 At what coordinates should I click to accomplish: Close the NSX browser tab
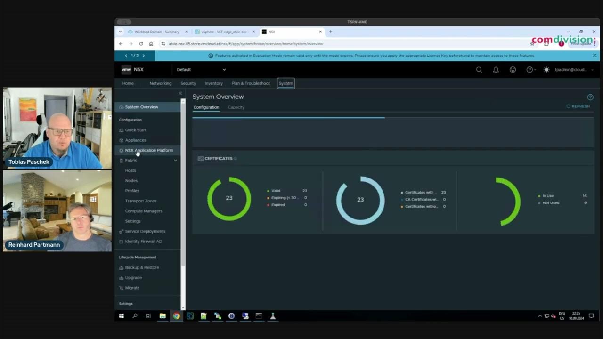(x=320, y=32)
